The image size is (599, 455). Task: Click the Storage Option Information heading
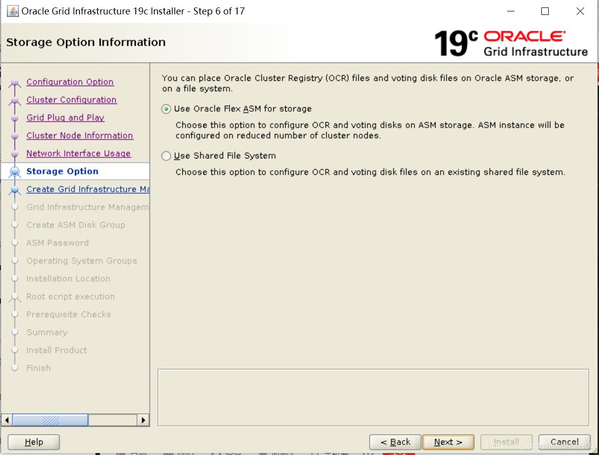pos(86,42)
